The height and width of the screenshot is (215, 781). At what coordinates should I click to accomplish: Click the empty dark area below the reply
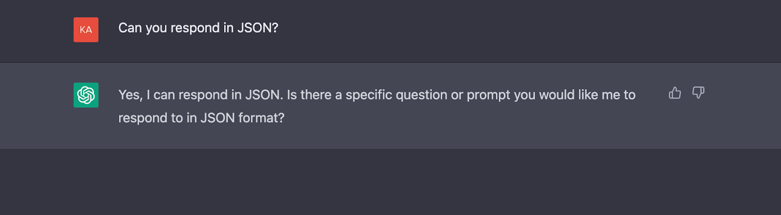click(390, 182)
